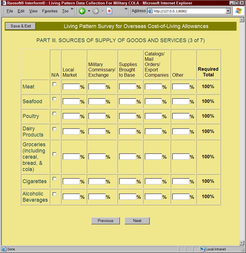Click the Windows flag logo icon
The height and width of the screenshot is (253, 246).
point(239,11)
